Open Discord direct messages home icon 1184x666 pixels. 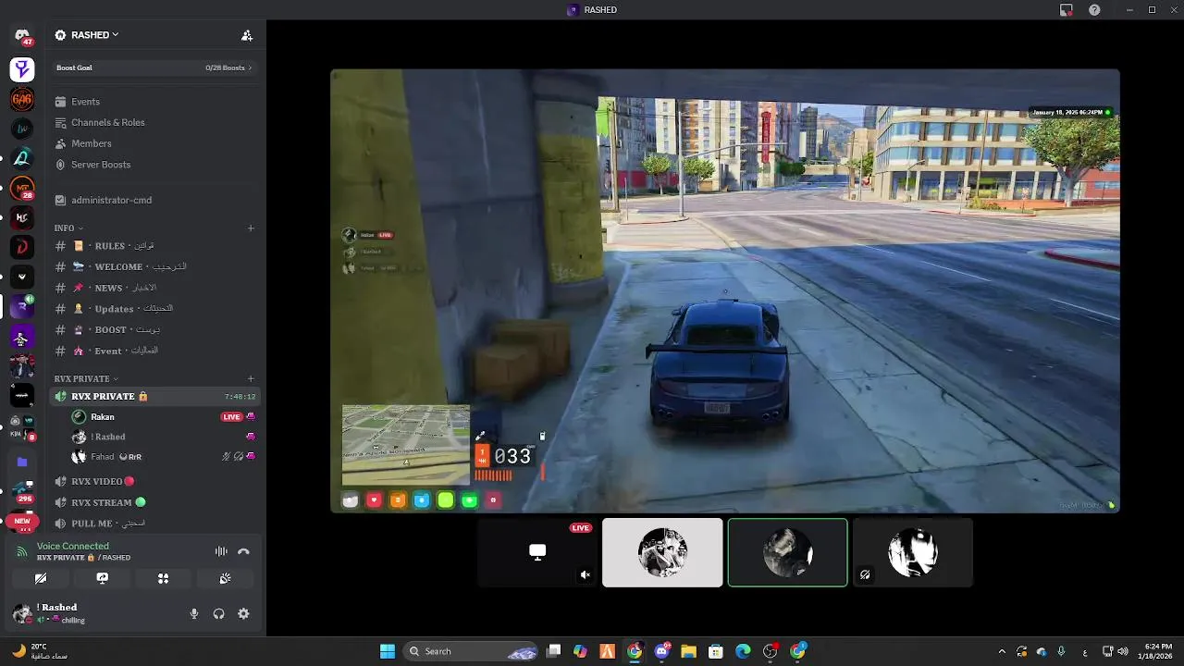[x=22, y=36]
